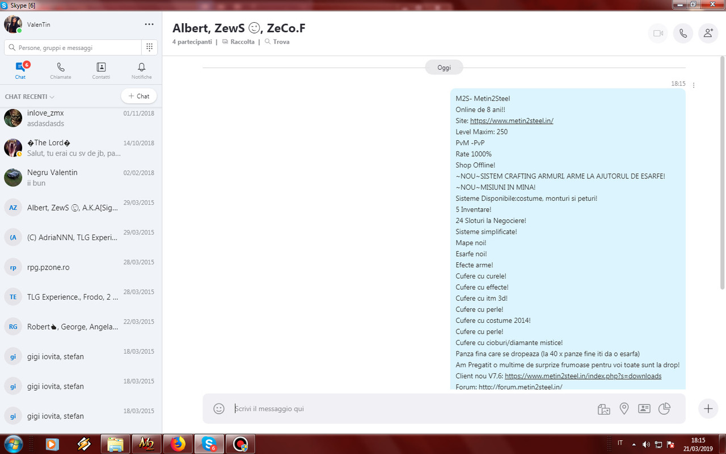Expand the Chat Recenti dropdown
The image size is (726, 454).
(29, 96)
